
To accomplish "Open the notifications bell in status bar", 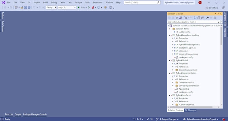I will click(x=223, y=119).
